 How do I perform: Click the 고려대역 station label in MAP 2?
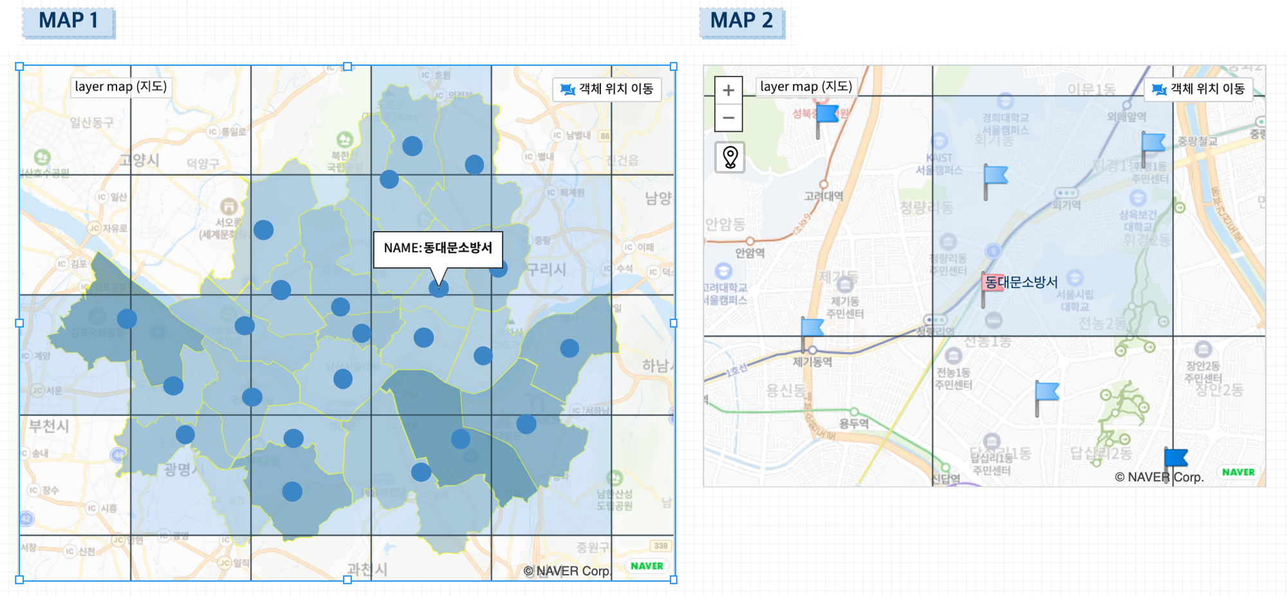pyautogui.click(x=824, y=196)
